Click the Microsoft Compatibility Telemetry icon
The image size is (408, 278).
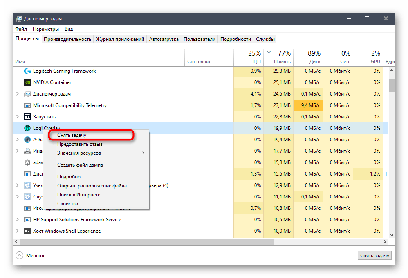tap(27, 105)
